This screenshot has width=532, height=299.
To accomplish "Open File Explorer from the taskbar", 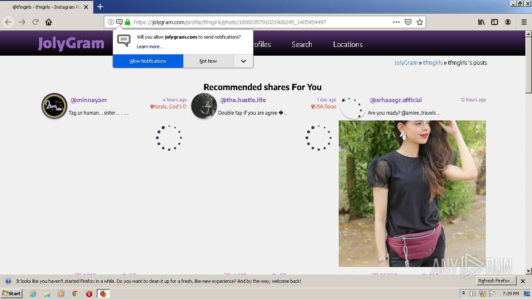I will [47, 294].
